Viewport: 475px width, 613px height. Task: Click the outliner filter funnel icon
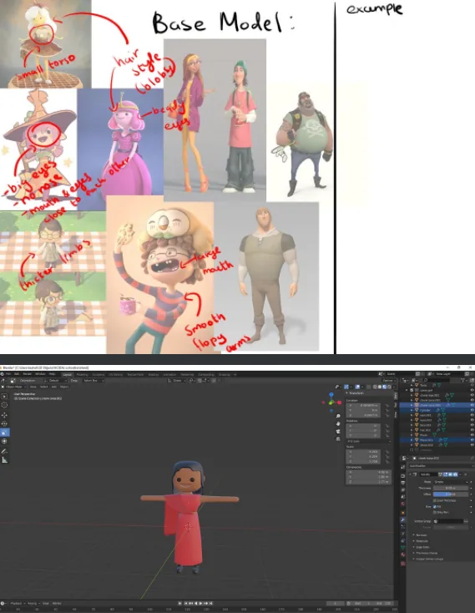pyautogui.click(x=463, y=380)
